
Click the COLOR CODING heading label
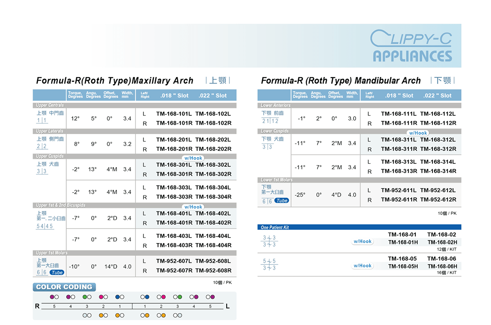[x=64, y=287]
